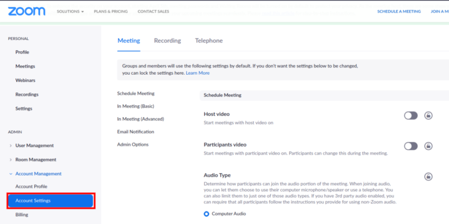Jump to In Meeting (Basic) section
Viewport: 449px width, 224px height.
[136, 106]
